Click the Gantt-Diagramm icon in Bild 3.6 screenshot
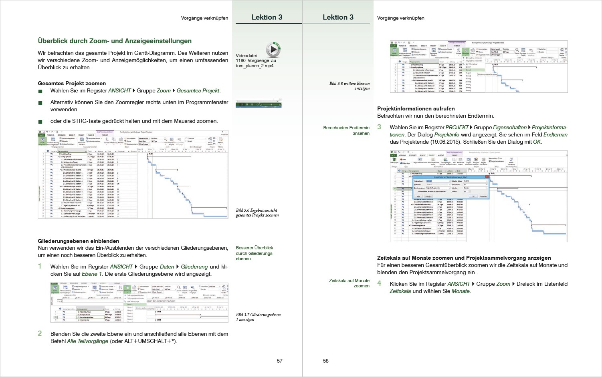The height and width of the screenshot is (377, 602). click(x=42, y=140)
